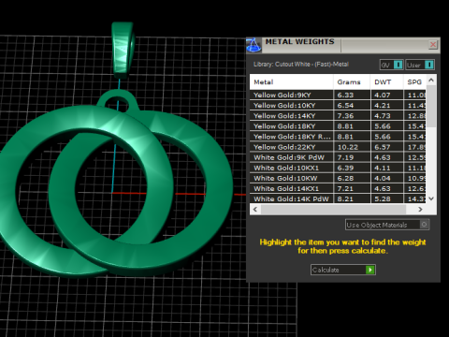Click the 5.28 DWT value
Screen dimensions: 449x337
383,198
